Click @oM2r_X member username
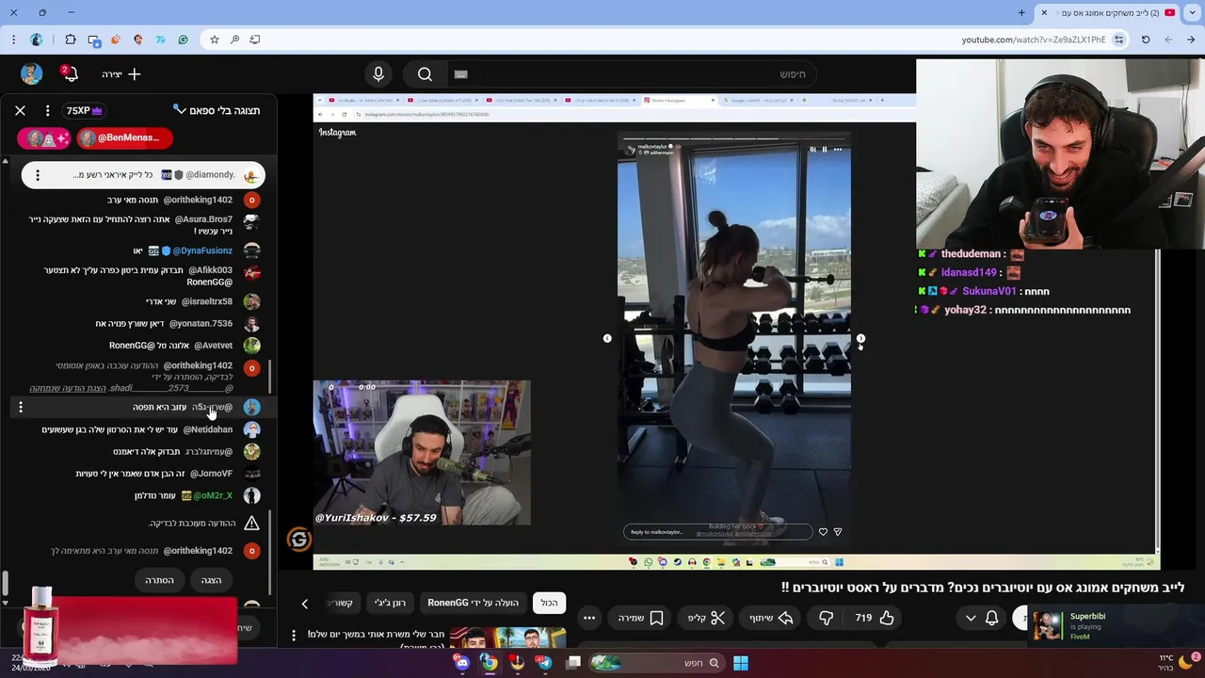Image resolution: width=1205 pixels, height=678 pixels. tap(213, 495)
